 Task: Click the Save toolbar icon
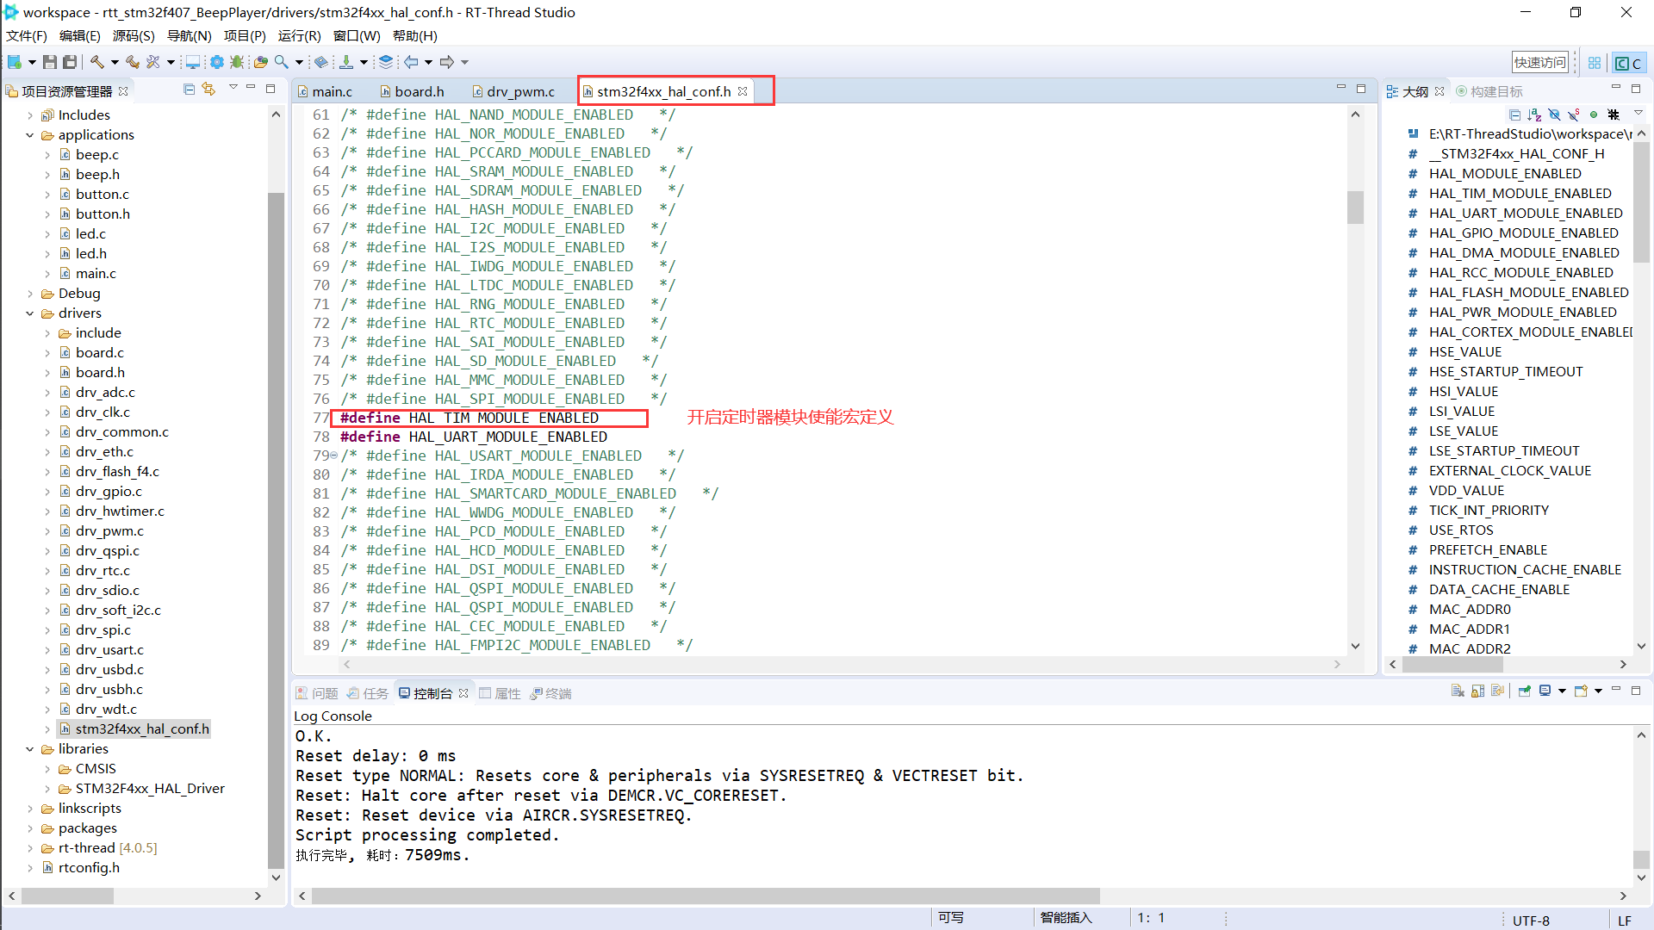(x=49, y=61)
